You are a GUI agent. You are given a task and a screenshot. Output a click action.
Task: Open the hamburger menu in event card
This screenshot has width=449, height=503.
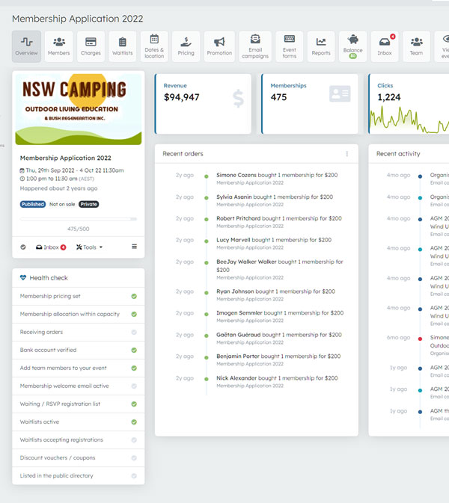134,247
